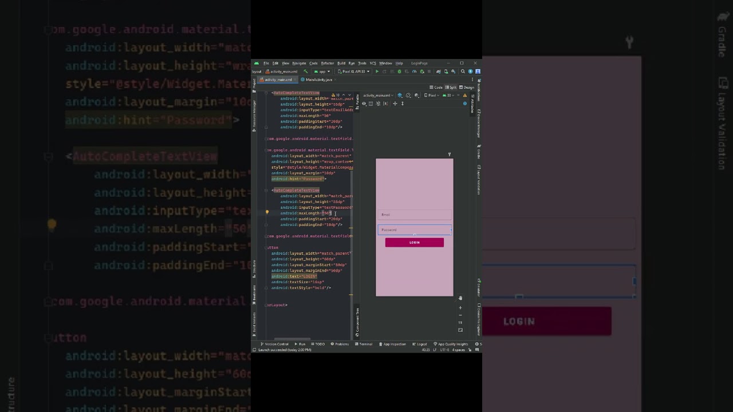Click the default margins plus icon
The image size is (733, 412).
click(x=395, y=104)
